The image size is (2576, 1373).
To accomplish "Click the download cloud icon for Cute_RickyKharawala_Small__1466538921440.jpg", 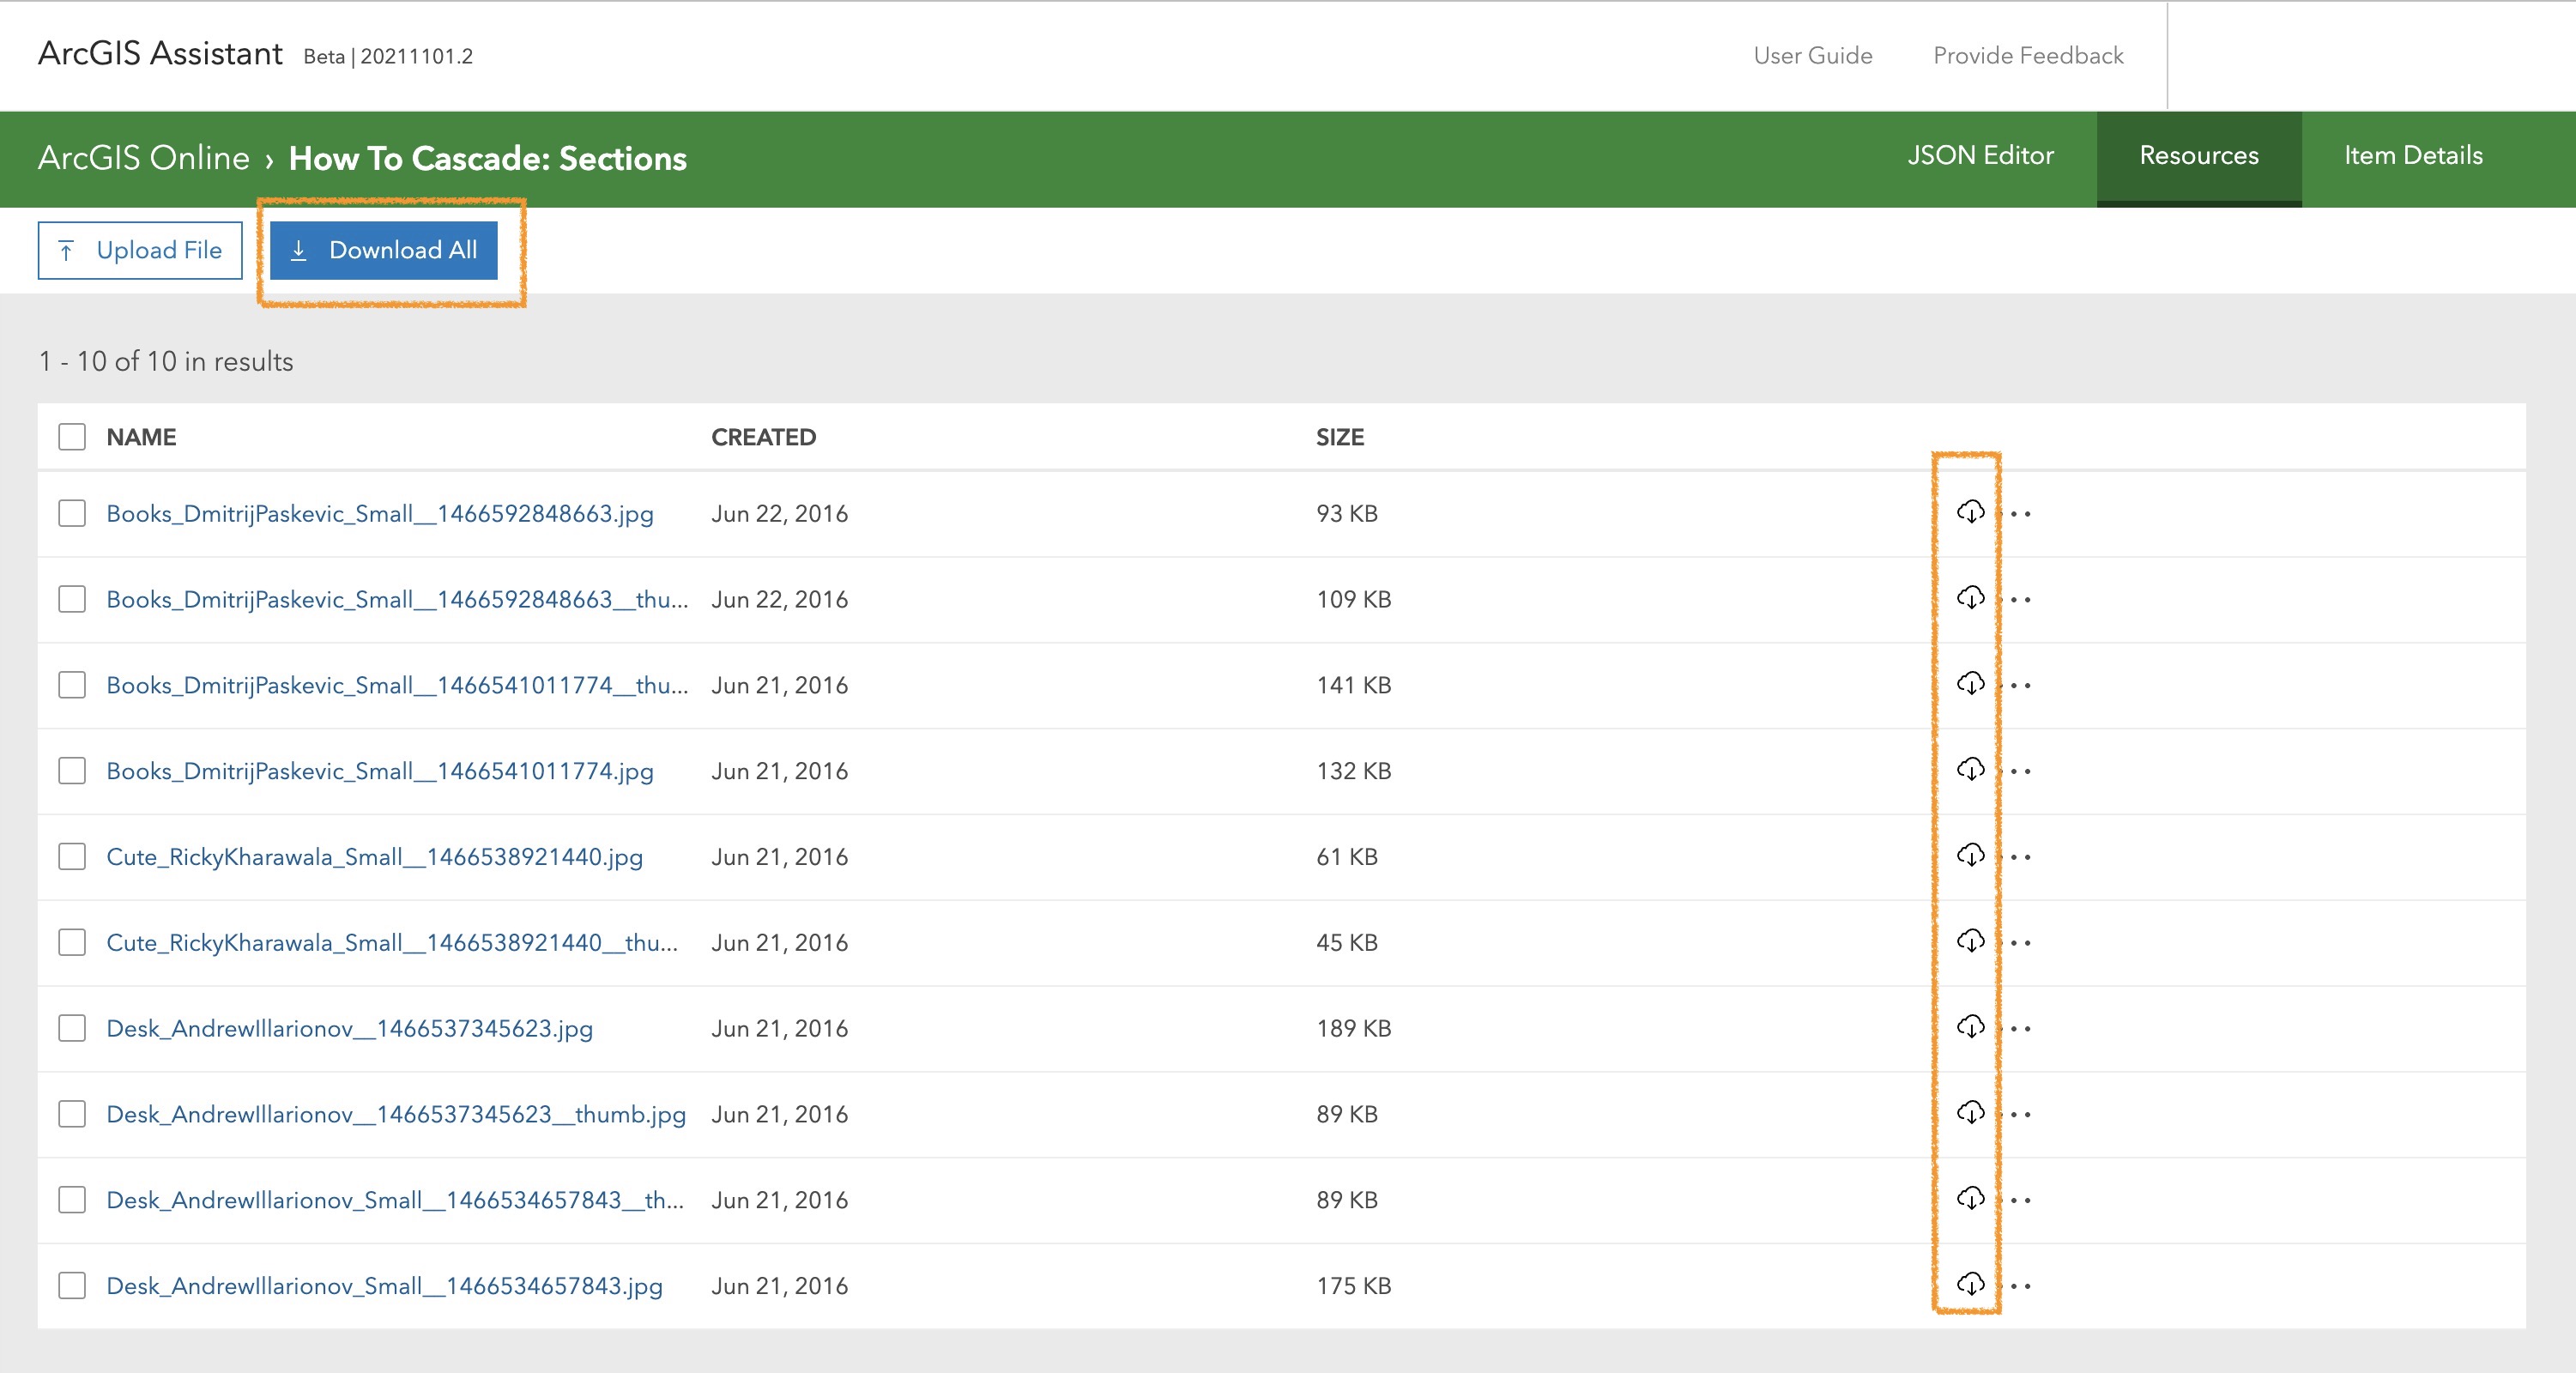I will 1970,856.
